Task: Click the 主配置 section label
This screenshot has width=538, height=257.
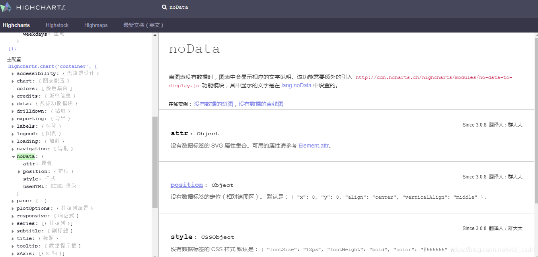Action: (14, 59)
